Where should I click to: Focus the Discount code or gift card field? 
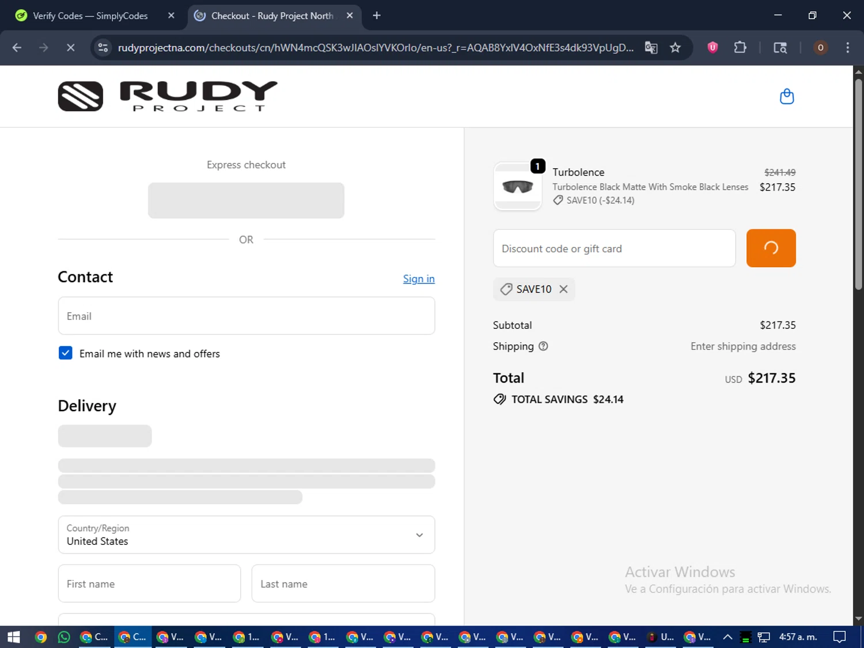(x=614, y=248)
